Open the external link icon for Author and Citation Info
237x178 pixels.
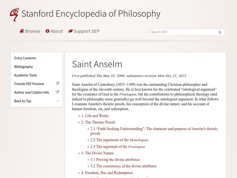tap(58, 93)
